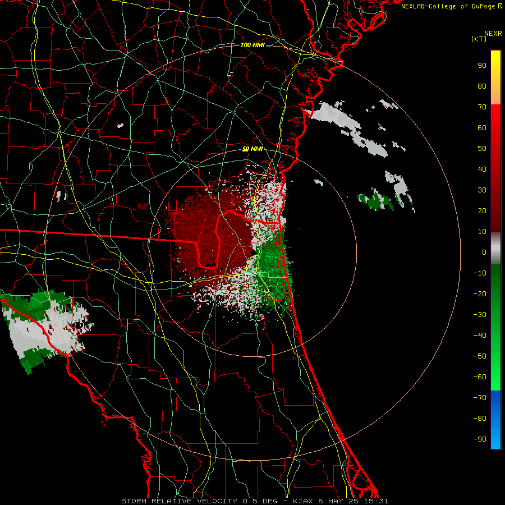Click the -40 value on the velocity scale
The height and width of the screenshot is (505, 505).
(x=480, y=336)
